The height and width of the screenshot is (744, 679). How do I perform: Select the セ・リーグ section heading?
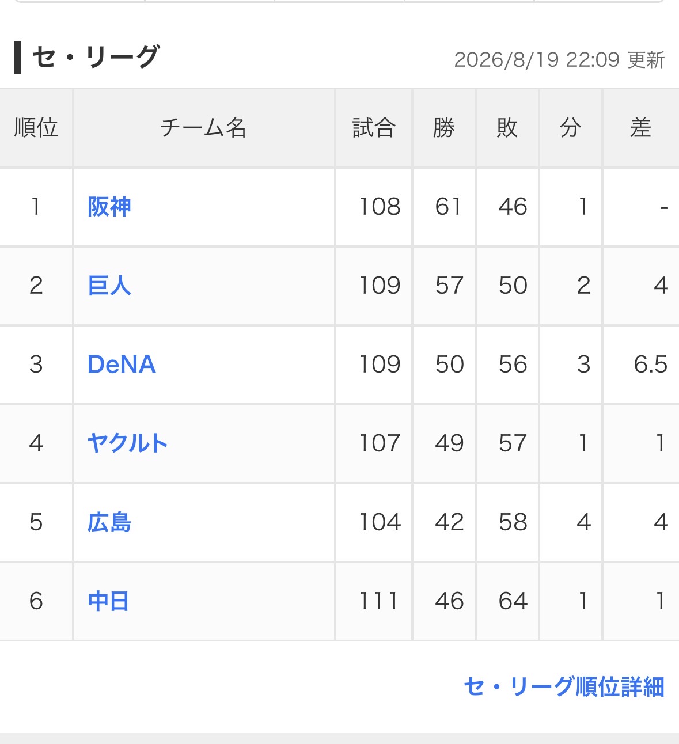(95, 58)
